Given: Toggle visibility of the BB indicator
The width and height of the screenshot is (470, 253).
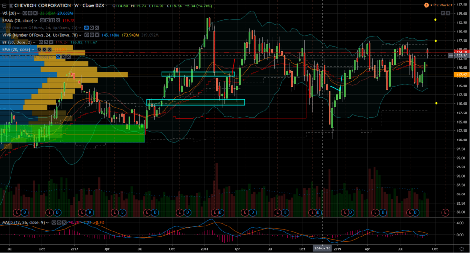Looking at the screenshot, I should pyautogui.click(x=40, y=42).
